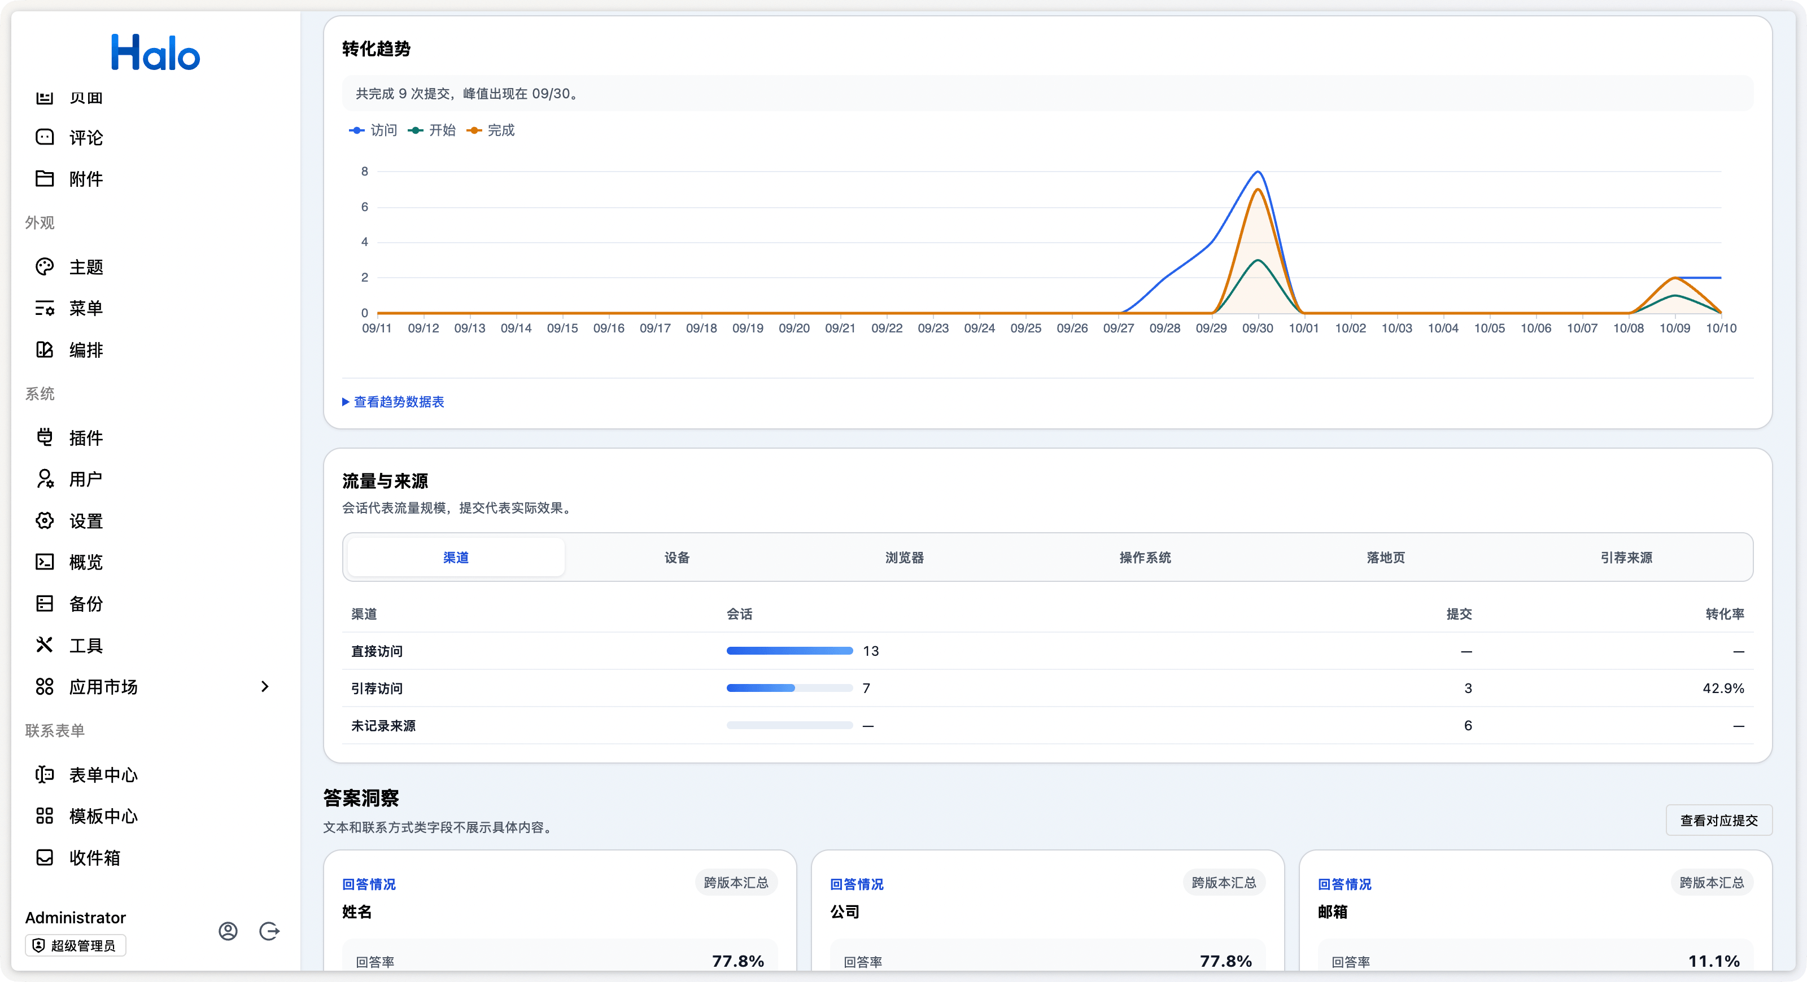Open the 主题 theme palette icon
Screen dimensions: 1807x982
click(44, 266)
